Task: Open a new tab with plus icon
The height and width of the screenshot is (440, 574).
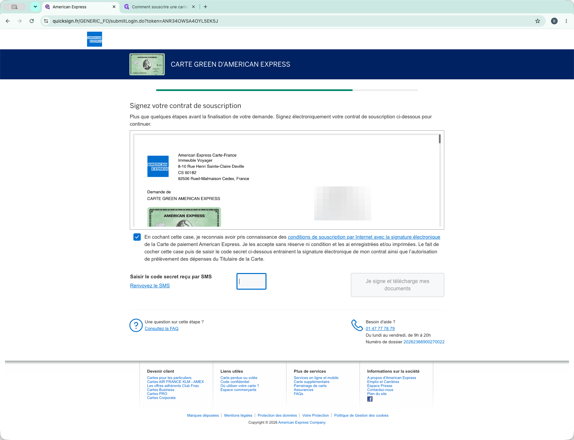Action: click(x=205, y=7)
